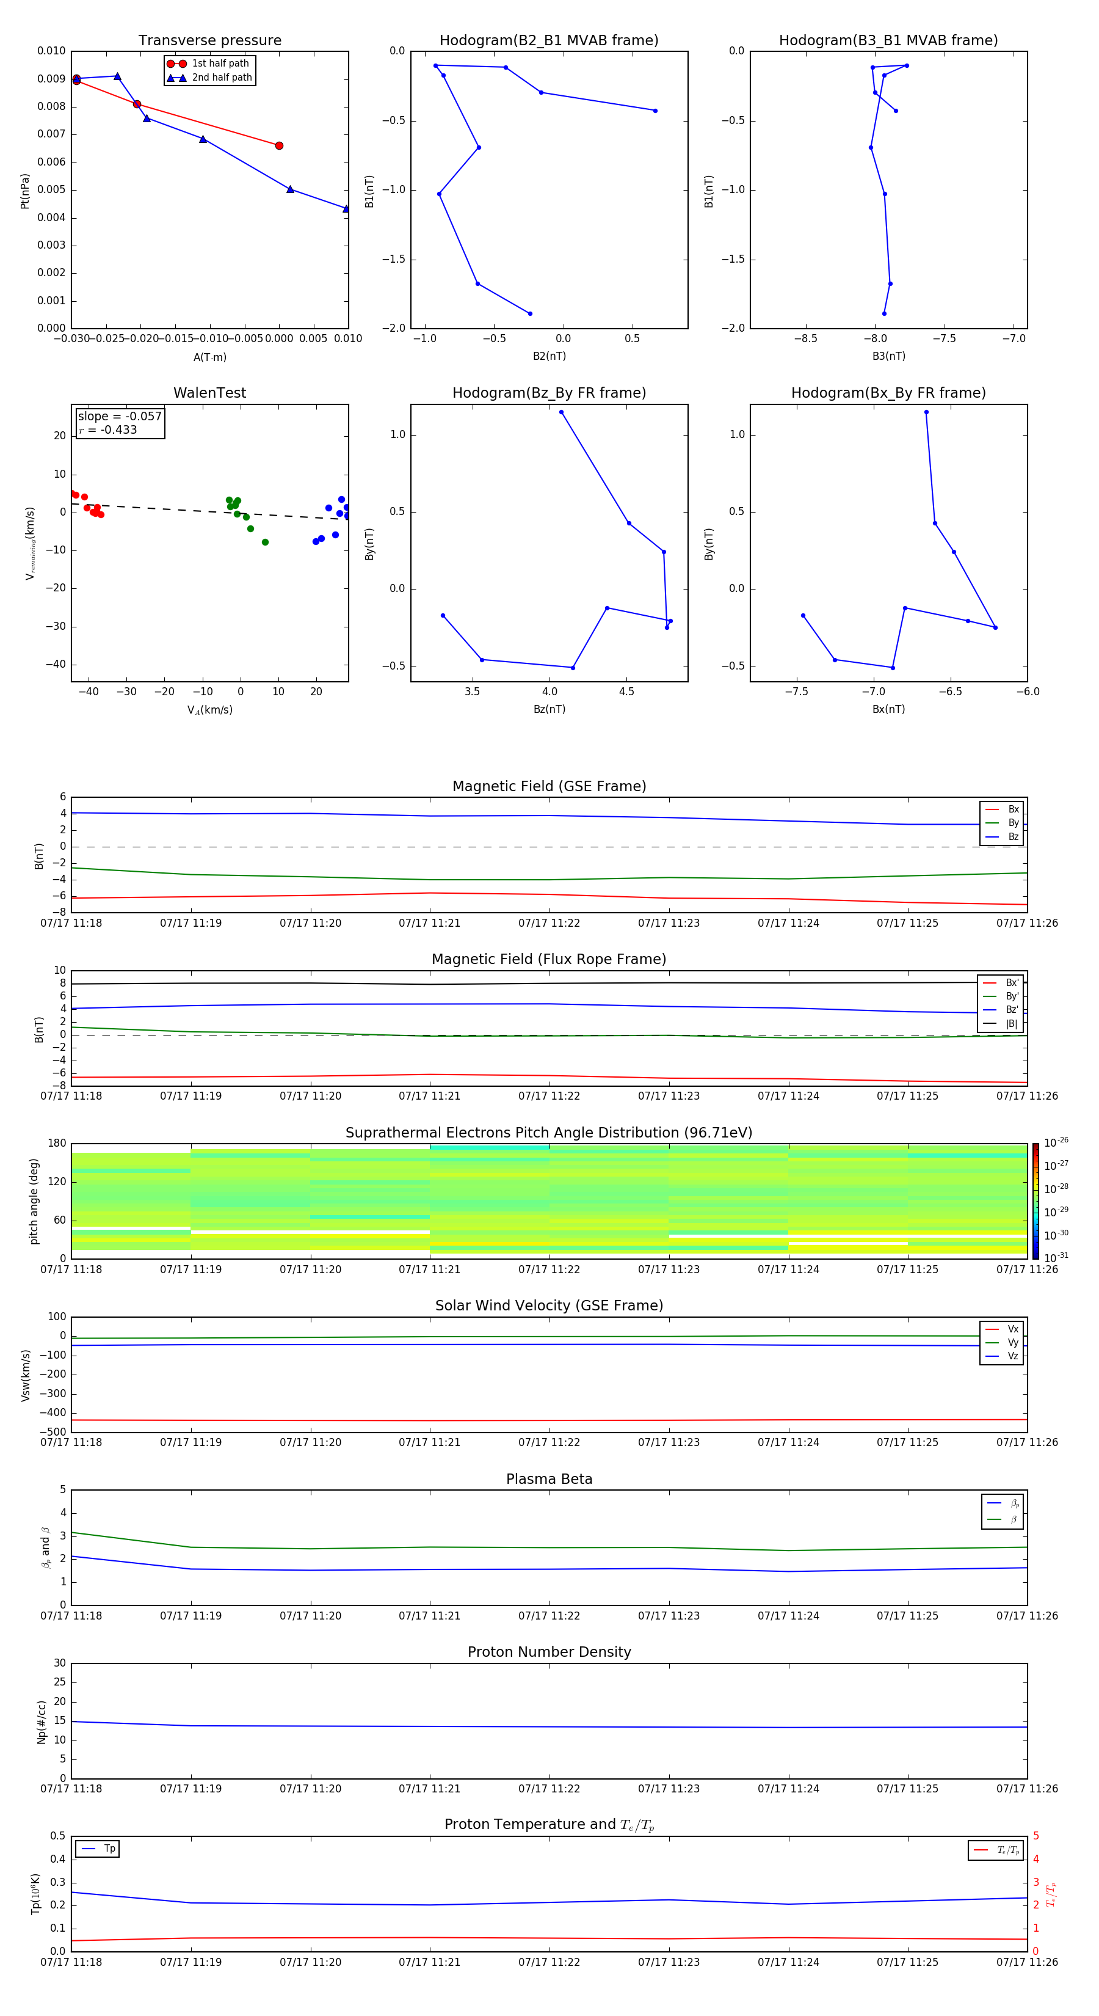
Task: Click the "10^-26" colorbar tick label
Action: (1056, 1142)
